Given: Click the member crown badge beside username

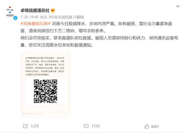Looking at the screenshot, I should (53, 11).
